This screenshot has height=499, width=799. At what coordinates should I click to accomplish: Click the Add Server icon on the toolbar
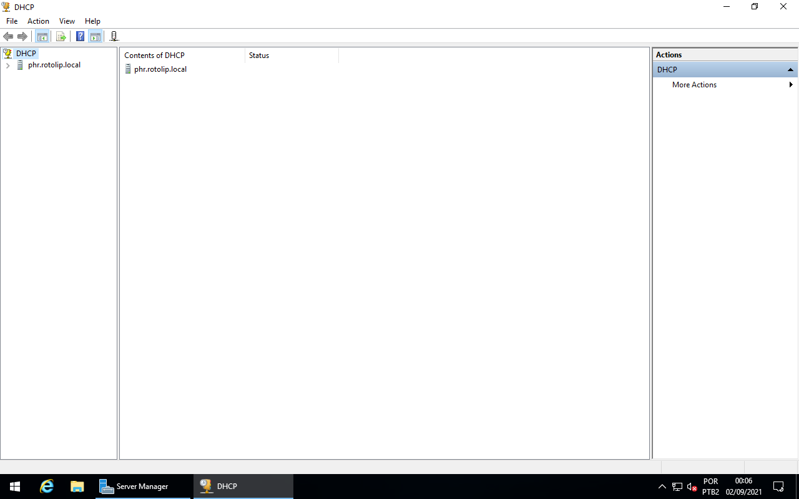click(113, 36)
